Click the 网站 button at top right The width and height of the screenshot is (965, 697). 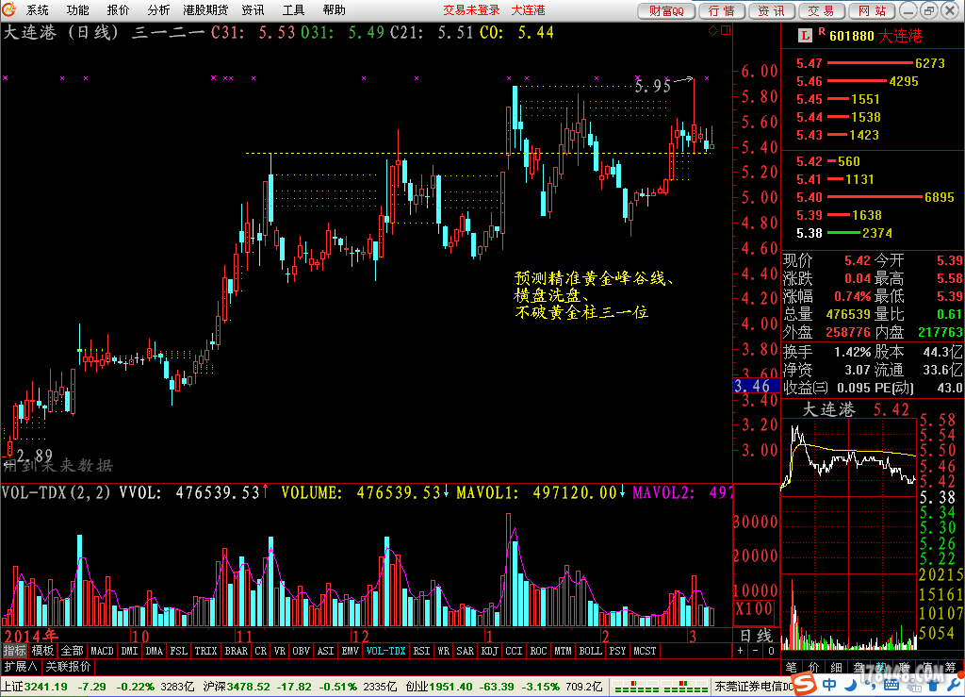click(x=872, y=10)
